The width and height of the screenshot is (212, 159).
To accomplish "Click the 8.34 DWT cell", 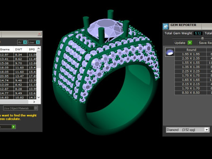I will pyautogui.click(x=20, y=55).
